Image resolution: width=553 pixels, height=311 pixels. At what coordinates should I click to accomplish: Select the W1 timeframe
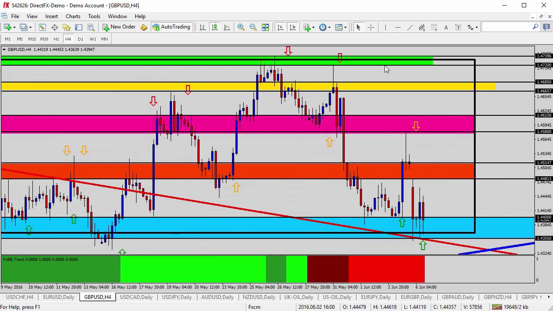click(92, 39)
